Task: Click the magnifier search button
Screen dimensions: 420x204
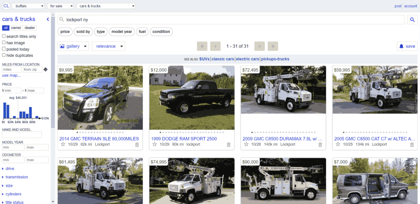Action: tap(412, 20)
